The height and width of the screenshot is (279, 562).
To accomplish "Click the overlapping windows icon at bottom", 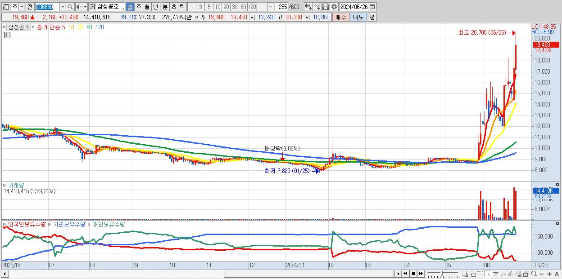I will [x=473, y=274].
